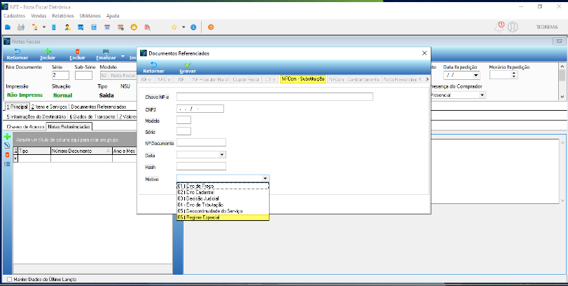Switch to 2 Itens e Serviços tab
This screenshot has height=286, width=568.
(x=49, y=107)
